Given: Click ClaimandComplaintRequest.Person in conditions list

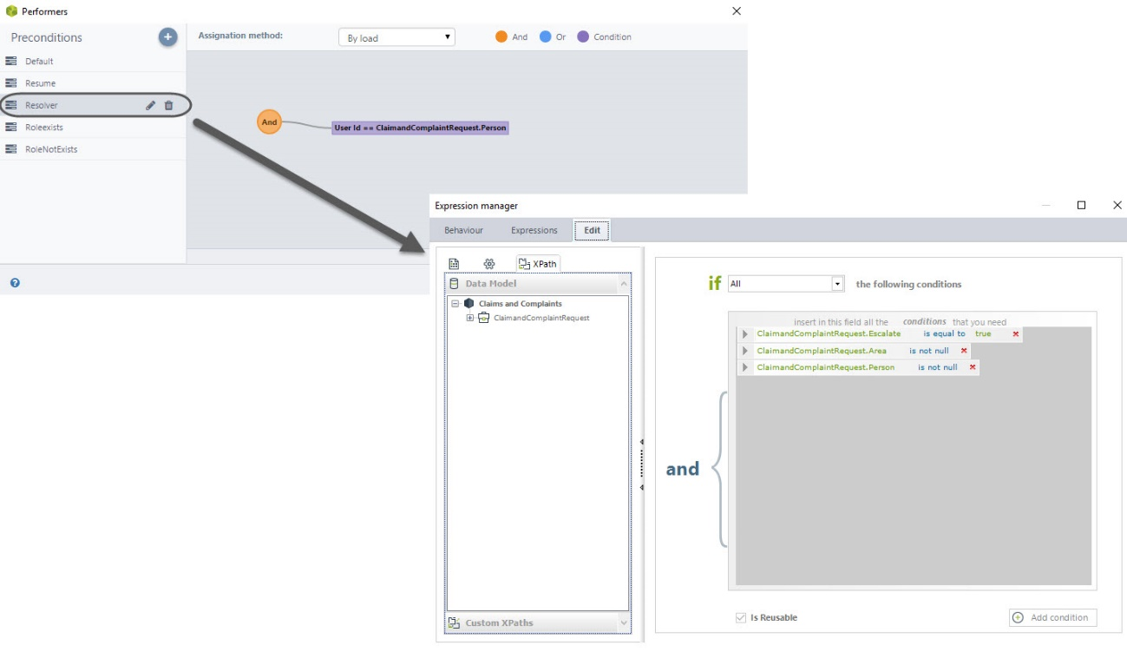Looking at the screenshot, I should (825, 367).
